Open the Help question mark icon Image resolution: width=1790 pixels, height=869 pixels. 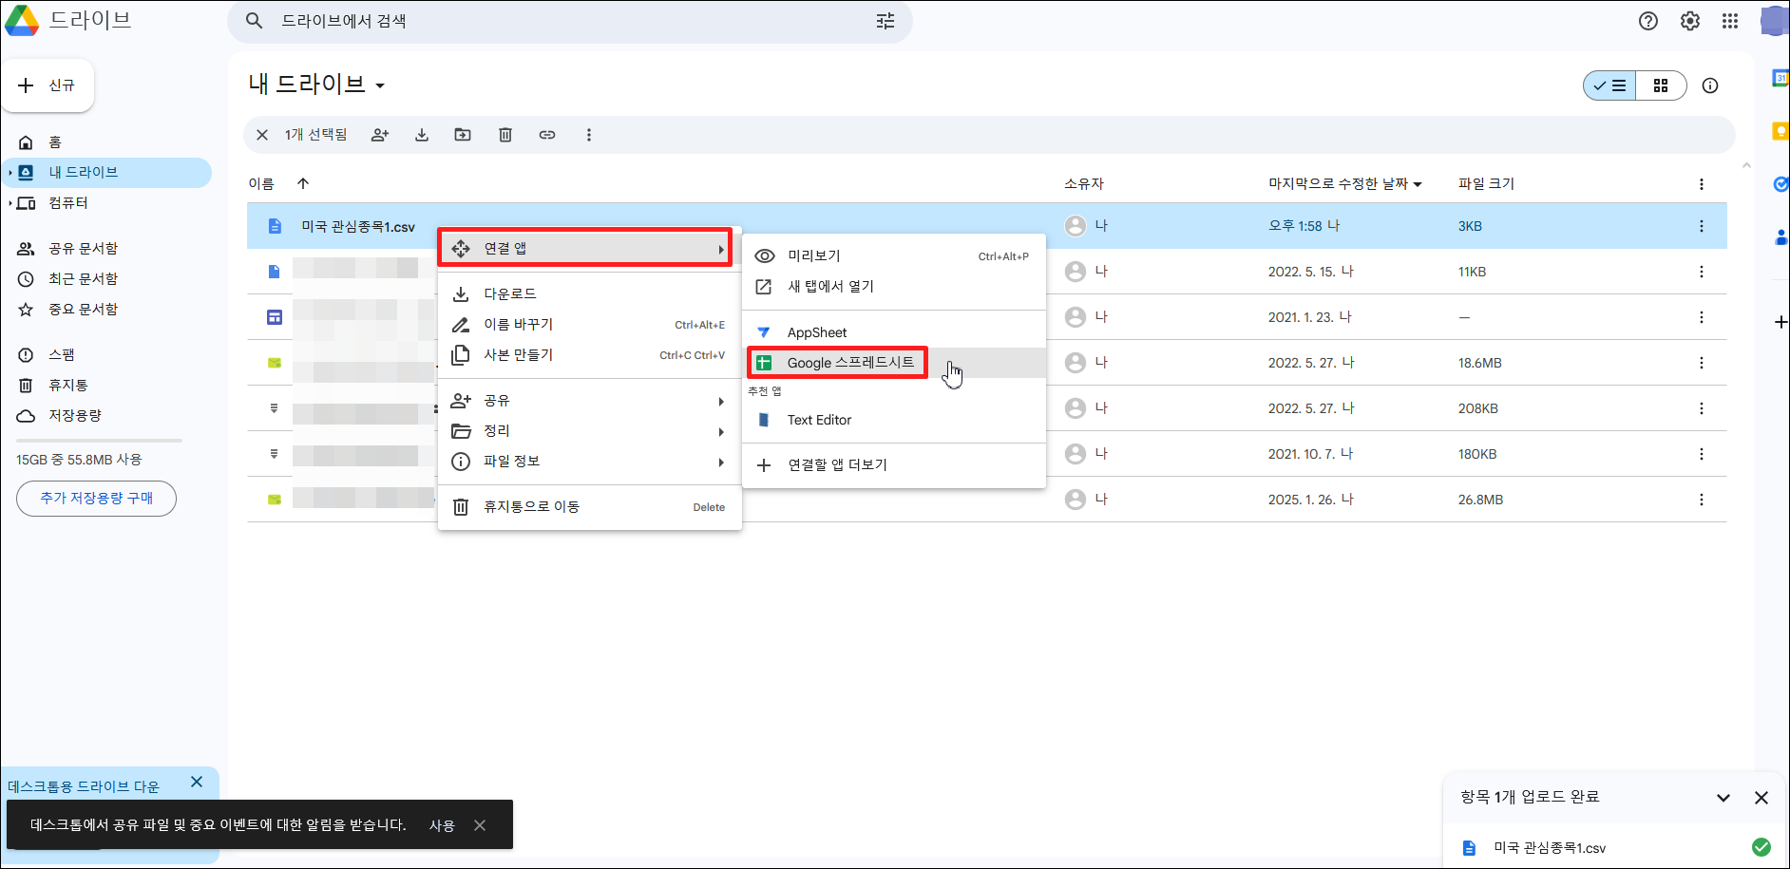[1648, 21]
